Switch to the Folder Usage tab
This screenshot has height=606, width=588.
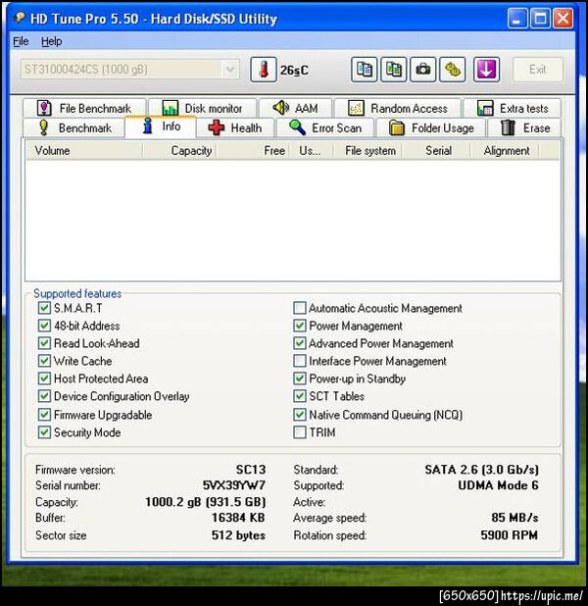431,127
